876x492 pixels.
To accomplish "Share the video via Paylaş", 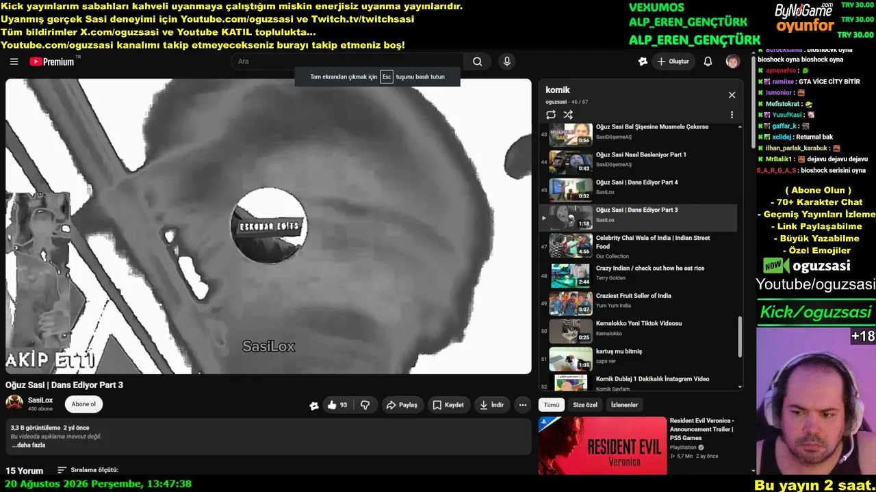I will tap(402, 405).
